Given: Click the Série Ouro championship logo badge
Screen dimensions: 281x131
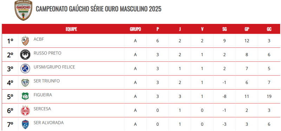Looking at the screenshot, I should coord(23,10).
